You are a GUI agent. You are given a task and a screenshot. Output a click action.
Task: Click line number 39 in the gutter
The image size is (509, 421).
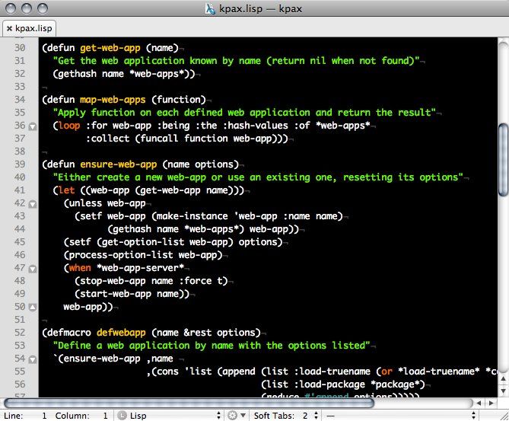(20, 164)
